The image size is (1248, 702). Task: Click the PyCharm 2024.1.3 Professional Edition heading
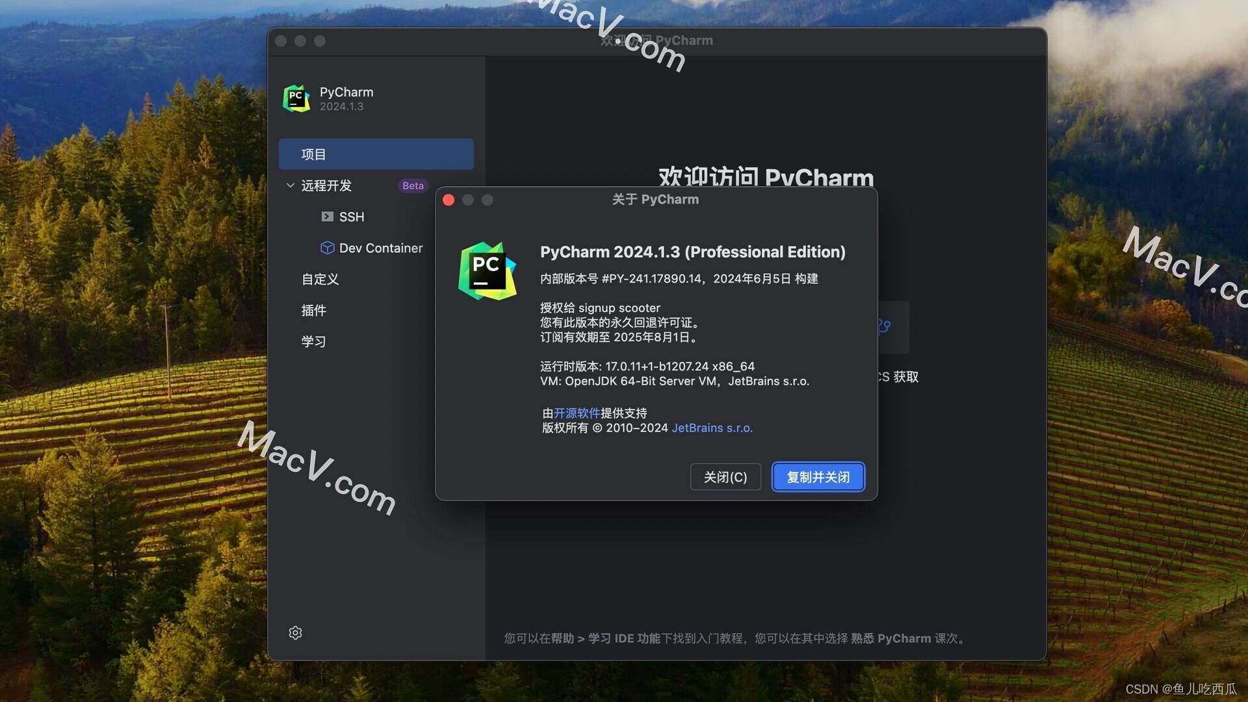click(x=692, y=252)
